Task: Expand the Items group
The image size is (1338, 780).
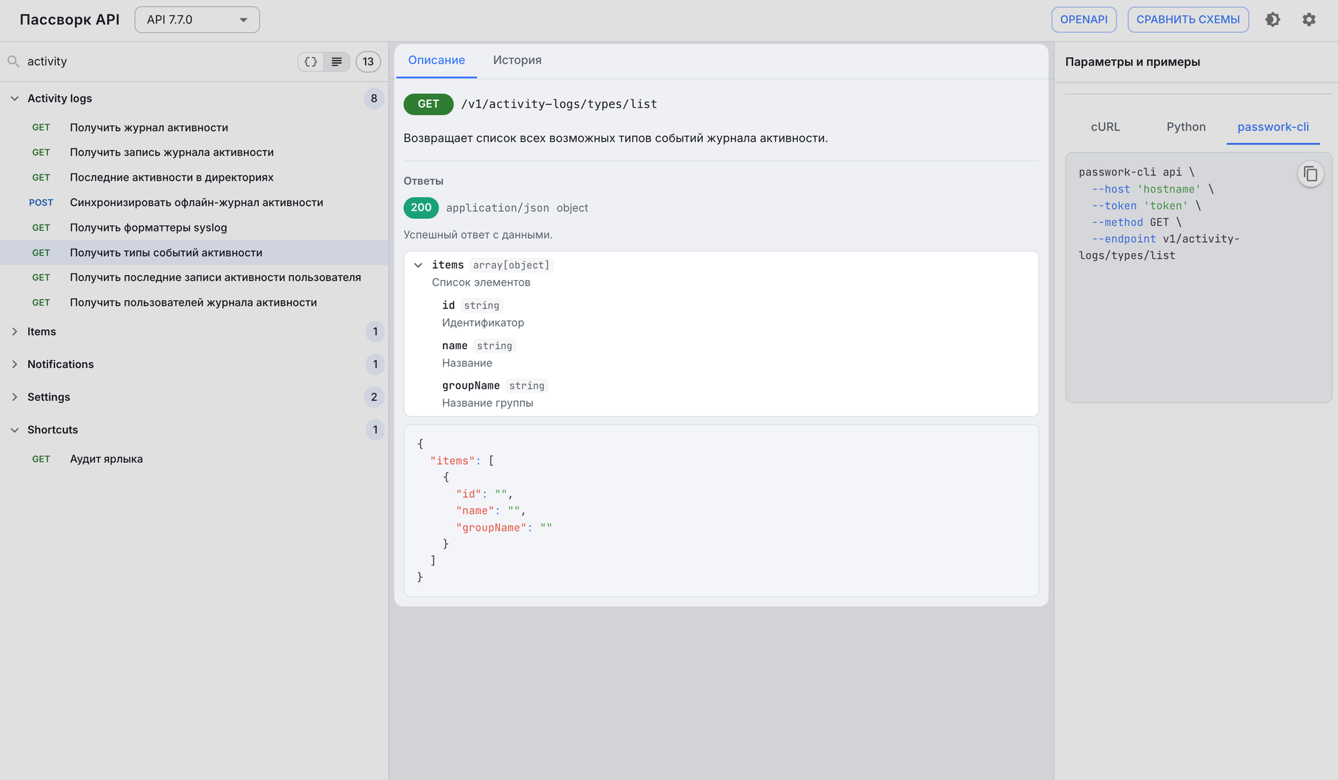Action: 15,332
